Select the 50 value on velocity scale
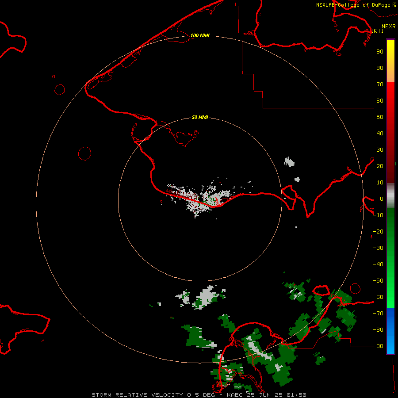This screenshot has width=398, height=398. (380, 117)
